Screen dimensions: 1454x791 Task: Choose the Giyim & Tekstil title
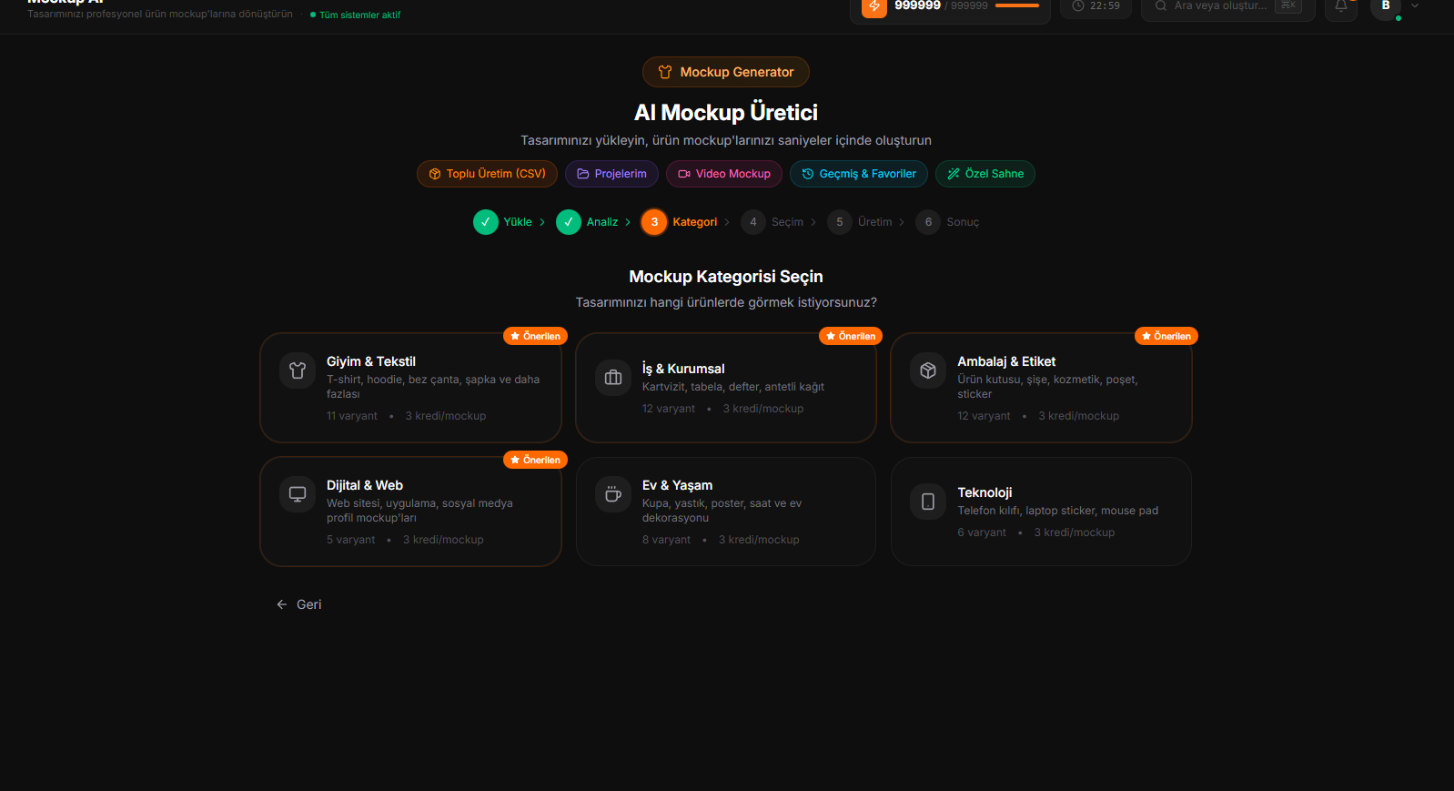pos(371,361)
